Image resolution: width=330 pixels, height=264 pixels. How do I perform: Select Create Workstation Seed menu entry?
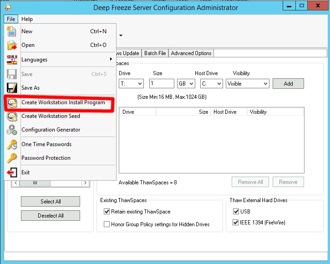(x=60, y=116)
